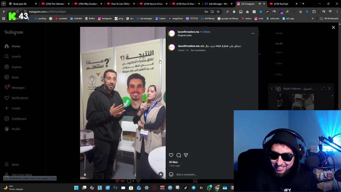Screen dimensions: 341x192
Task: Go to Instagram Home in sidebar
Action: [x=13, y=46]
